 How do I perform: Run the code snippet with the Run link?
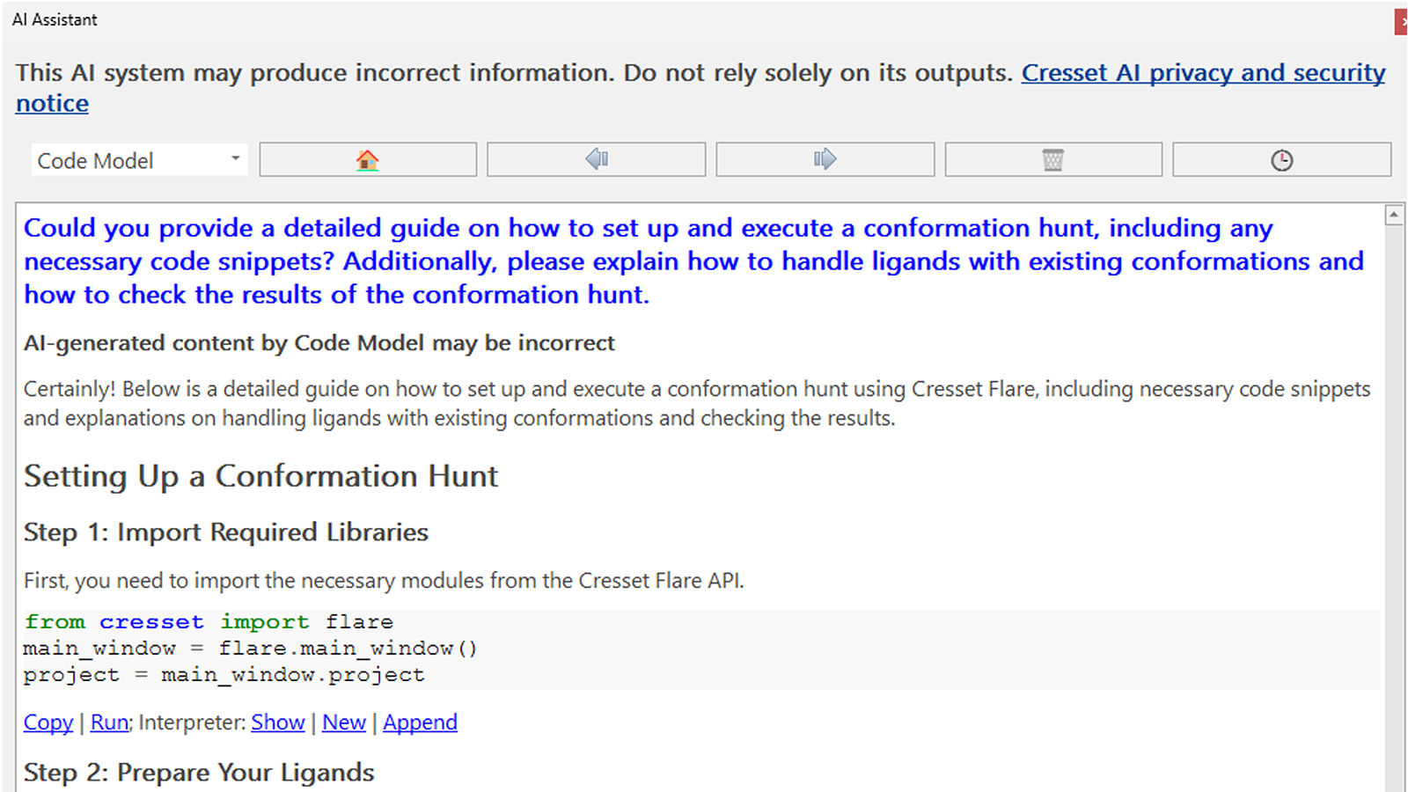(x=109, y=722)
